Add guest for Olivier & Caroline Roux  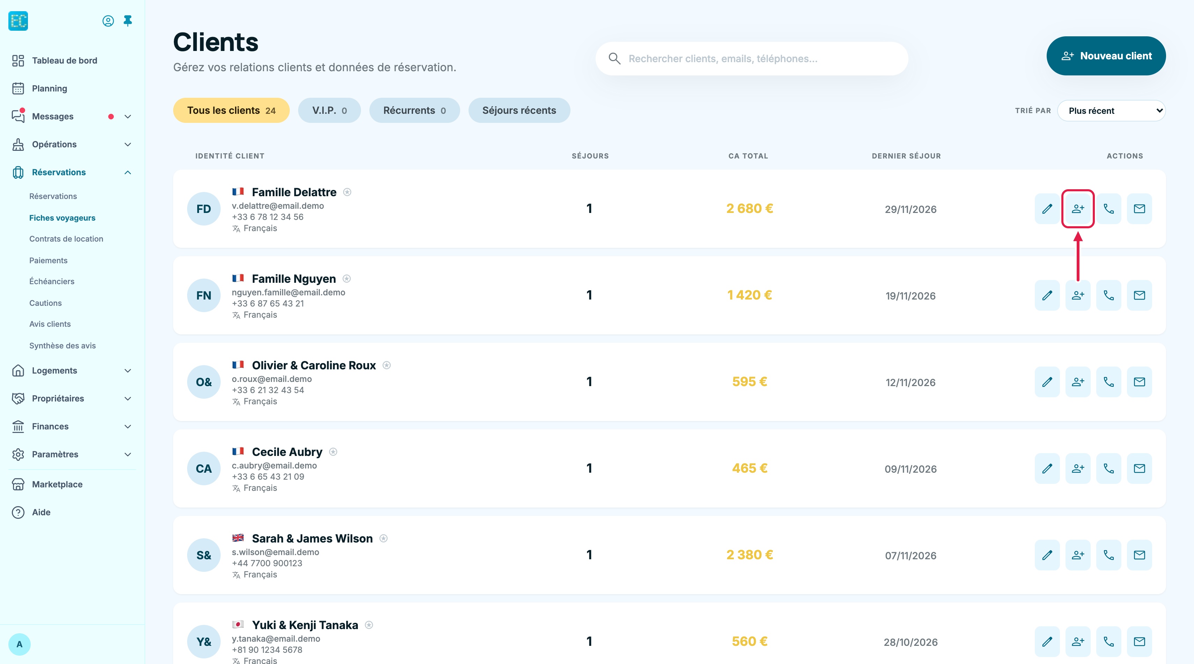click(x=1078, y=382)
